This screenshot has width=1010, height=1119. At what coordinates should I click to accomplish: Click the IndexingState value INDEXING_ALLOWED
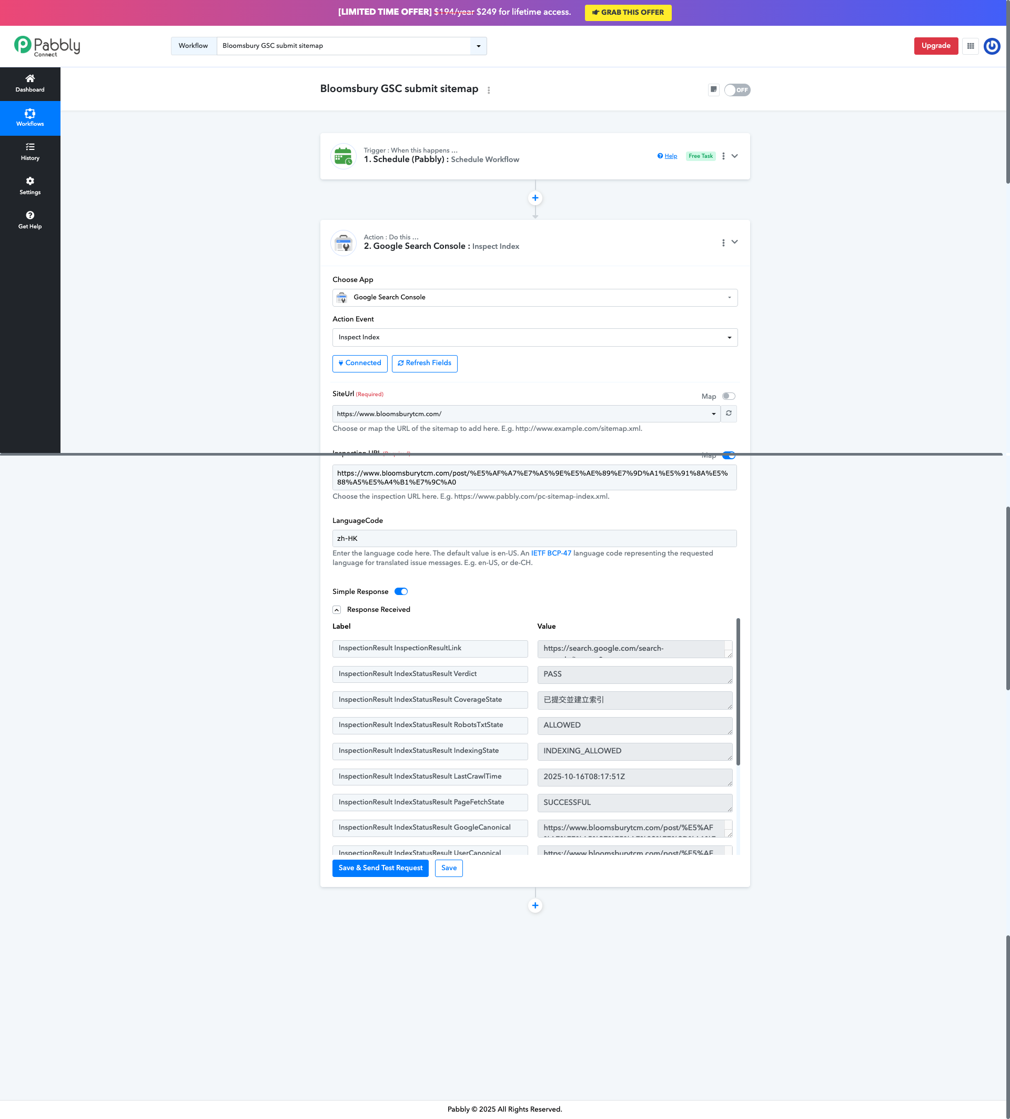coord(635,752)
